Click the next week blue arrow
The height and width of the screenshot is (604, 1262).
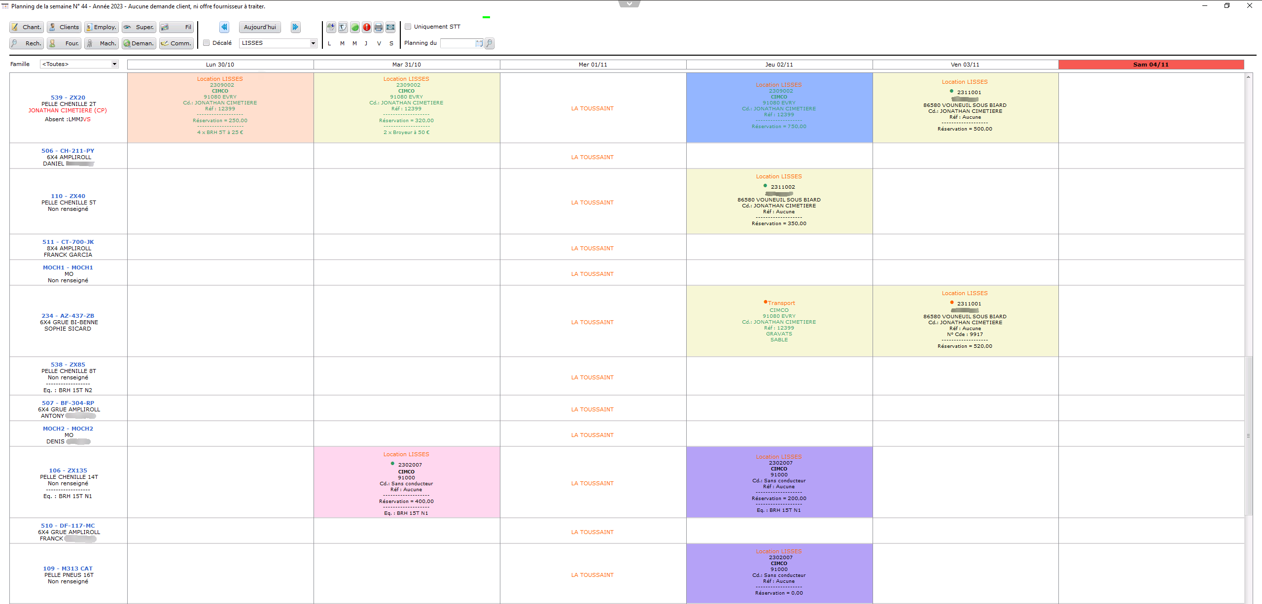point(295,27)
